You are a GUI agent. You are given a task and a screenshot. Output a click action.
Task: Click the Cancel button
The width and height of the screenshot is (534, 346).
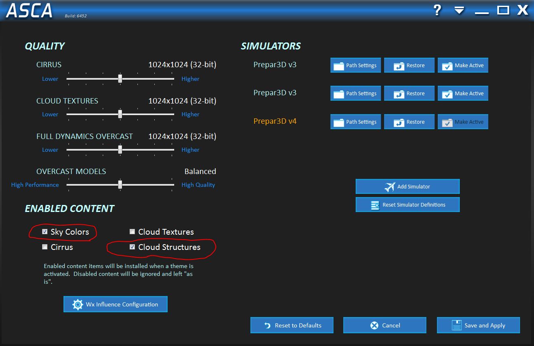click(385, 325)
